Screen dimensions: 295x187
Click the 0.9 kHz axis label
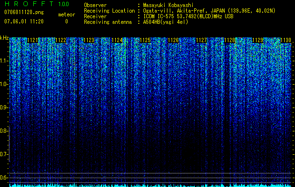click(x=3, y=108)
